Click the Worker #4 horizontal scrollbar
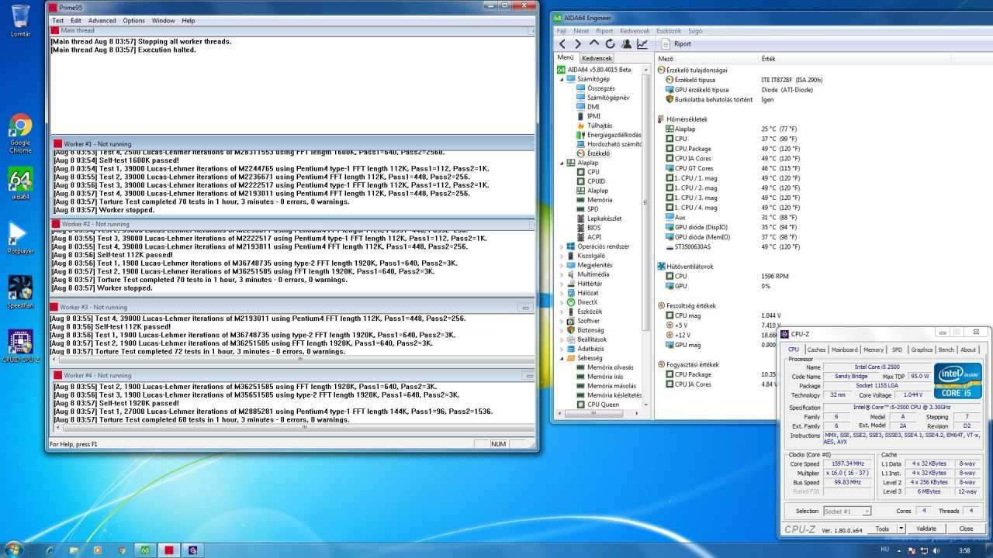Viewport: 993px width, 558px height. tap(303, 425)
